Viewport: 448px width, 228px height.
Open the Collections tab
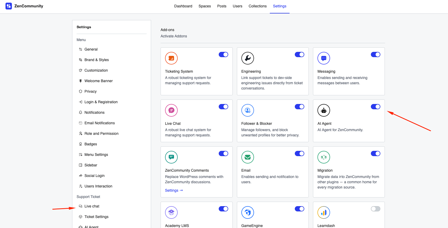(x=258, y=6)
